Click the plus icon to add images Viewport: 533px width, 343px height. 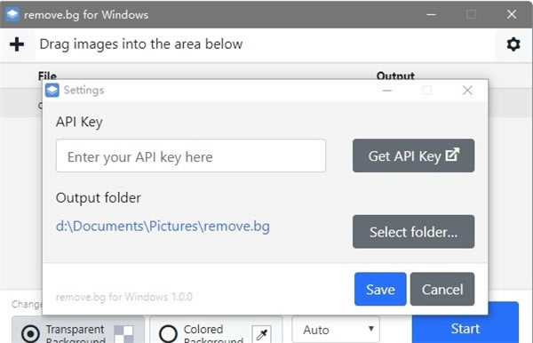[x=17, y=44]
